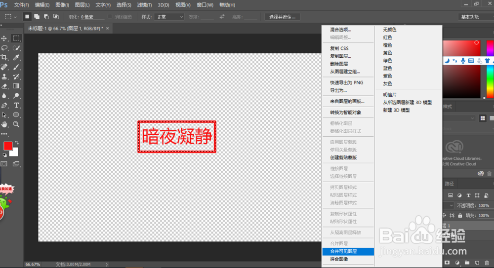Toggle Quick Mask mode
The height and width of the screenshot is (268, 494).
(x=4, y=164)
